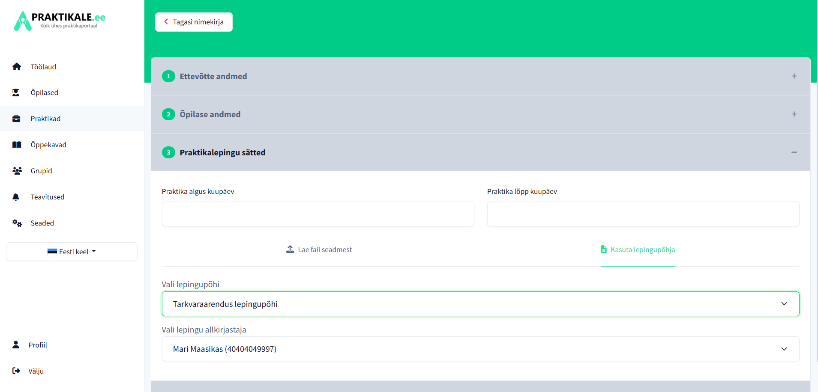
Task: Collapse the Praktikalepingu sätted section
Action: pyautogui.click(x=794, y=152)
